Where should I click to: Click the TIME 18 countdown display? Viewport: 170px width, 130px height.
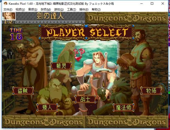(16, 34)
